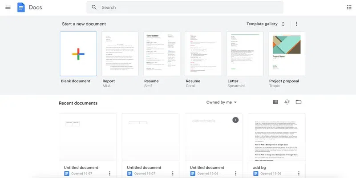Open more options for Untitled document opened 19:06
Screen dimensions: 356x178
(x=236, y=174)
